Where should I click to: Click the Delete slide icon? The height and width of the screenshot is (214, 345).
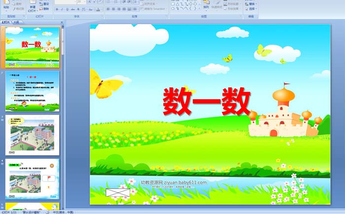point(45,8)
